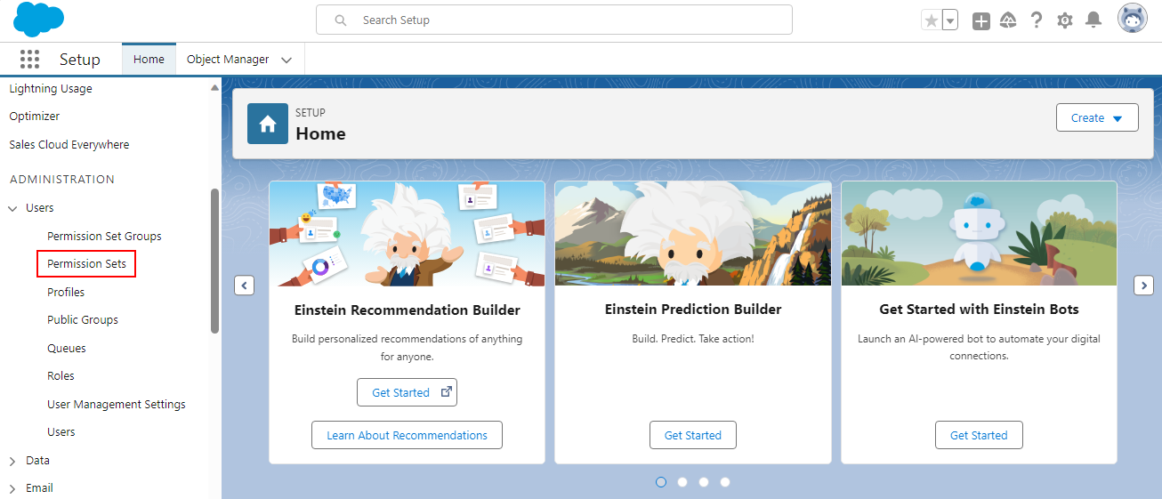
Task: Open User Management Settings
Action: [x=117, y=404]
